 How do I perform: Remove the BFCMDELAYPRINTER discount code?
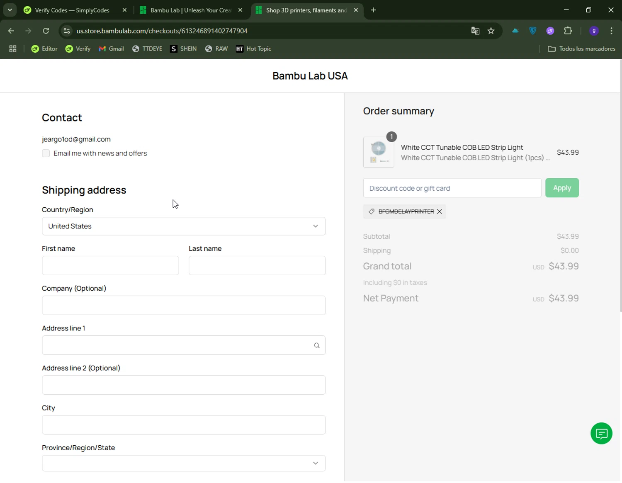[x=440, y=211]
